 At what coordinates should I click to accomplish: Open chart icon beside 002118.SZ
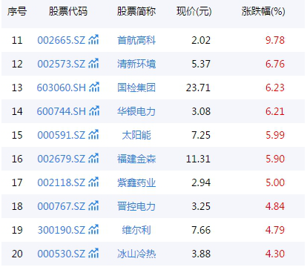click(93, 182)
